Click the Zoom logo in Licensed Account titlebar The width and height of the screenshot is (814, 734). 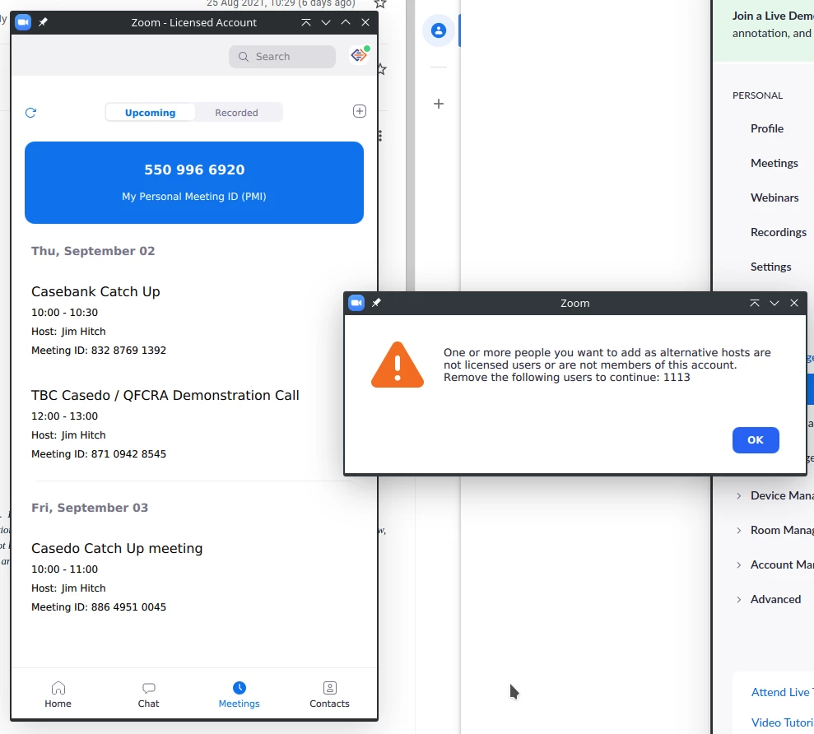23,22
